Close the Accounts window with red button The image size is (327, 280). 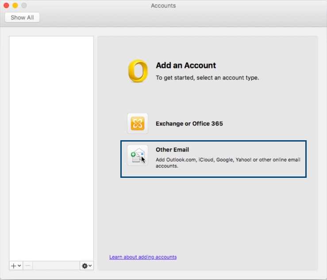click(x=6, y=6)
